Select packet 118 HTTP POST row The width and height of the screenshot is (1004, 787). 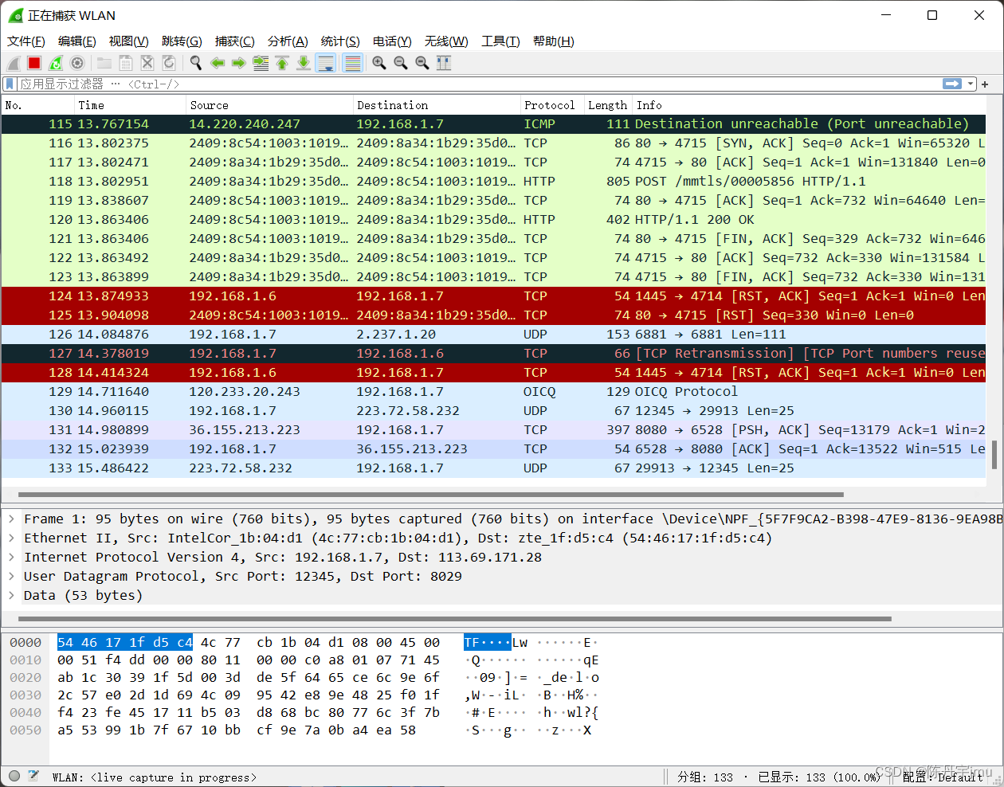click(494, 182)
